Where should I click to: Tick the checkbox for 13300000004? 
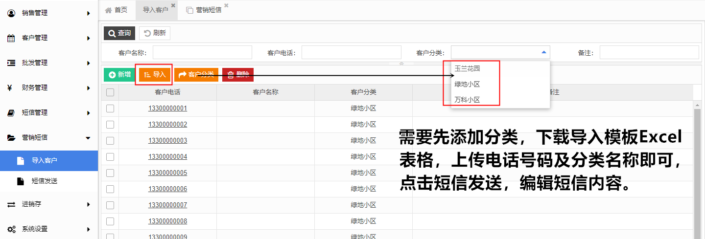point(110,157)
